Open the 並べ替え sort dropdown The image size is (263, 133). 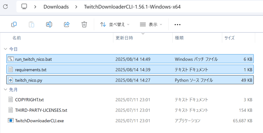pos(115,24)
